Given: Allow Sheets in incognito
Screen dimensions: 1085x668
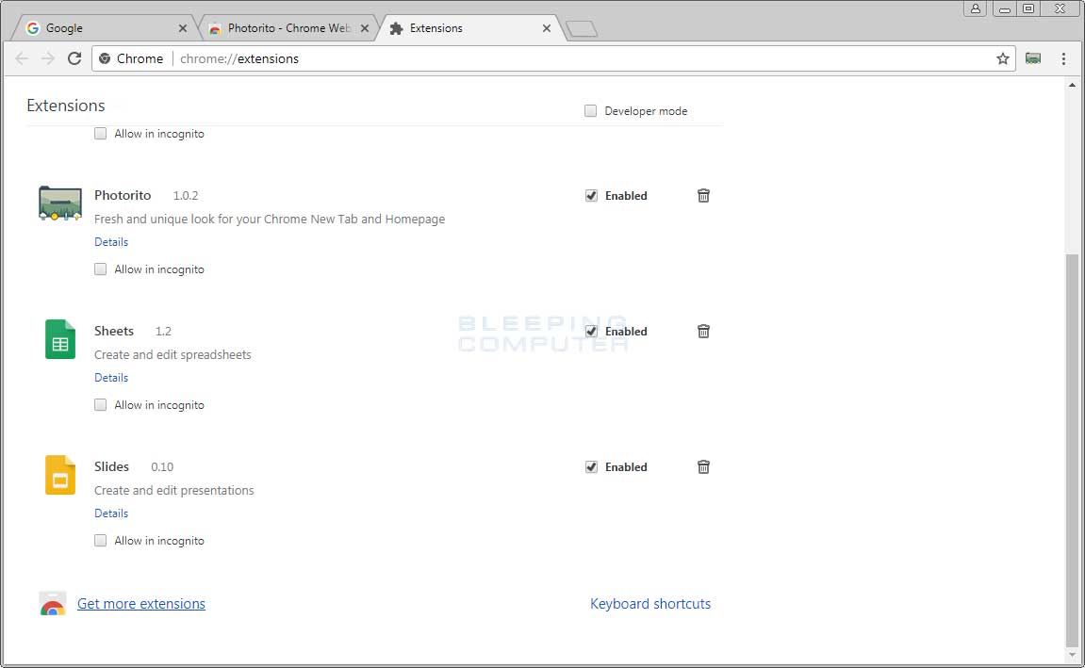Looking at the screenshot, I should point(100,404).
